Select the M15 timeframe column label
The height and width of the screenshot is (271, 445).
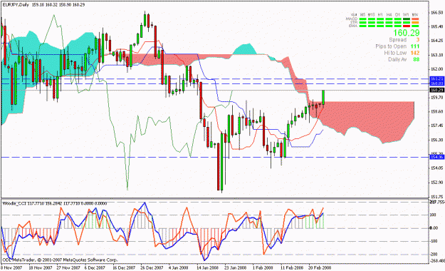[x=372, y=14]
